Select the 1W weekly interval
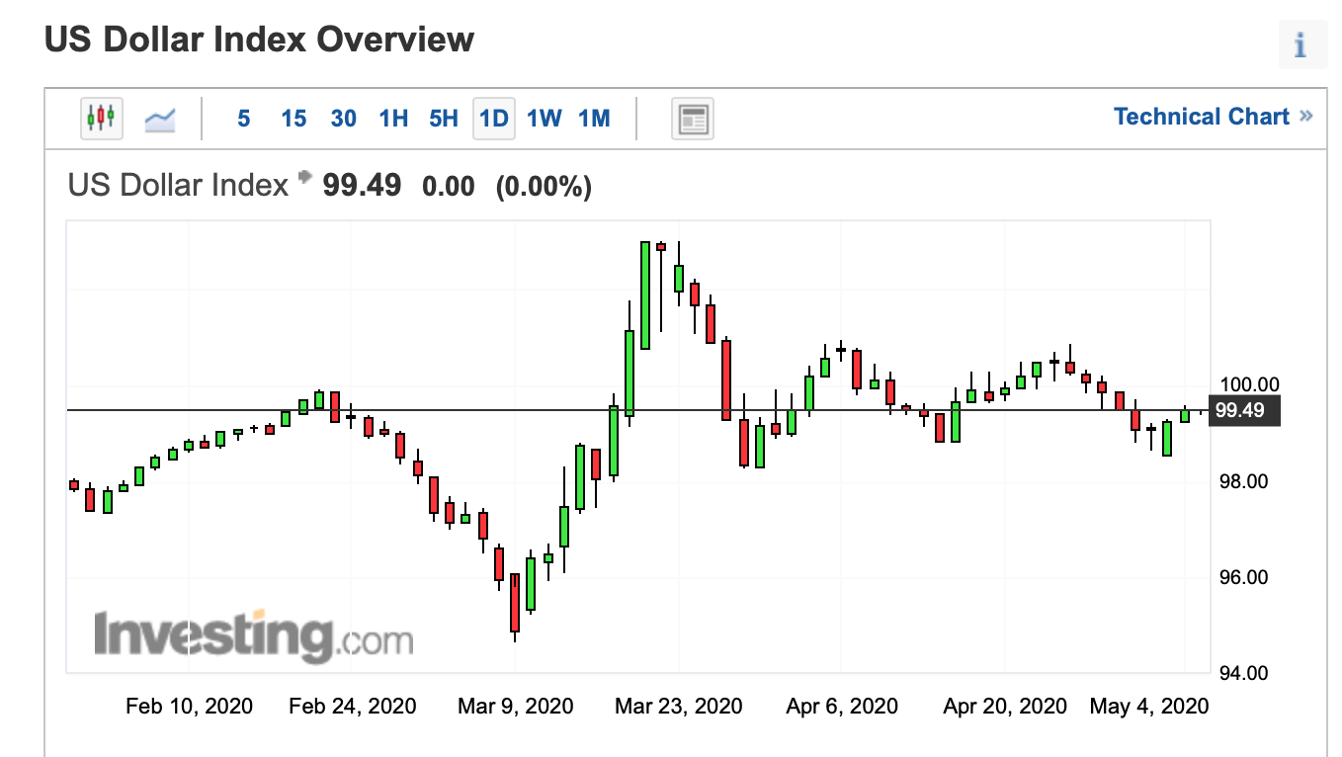This screenshot has width=1342, height=757. coord(544,120)
